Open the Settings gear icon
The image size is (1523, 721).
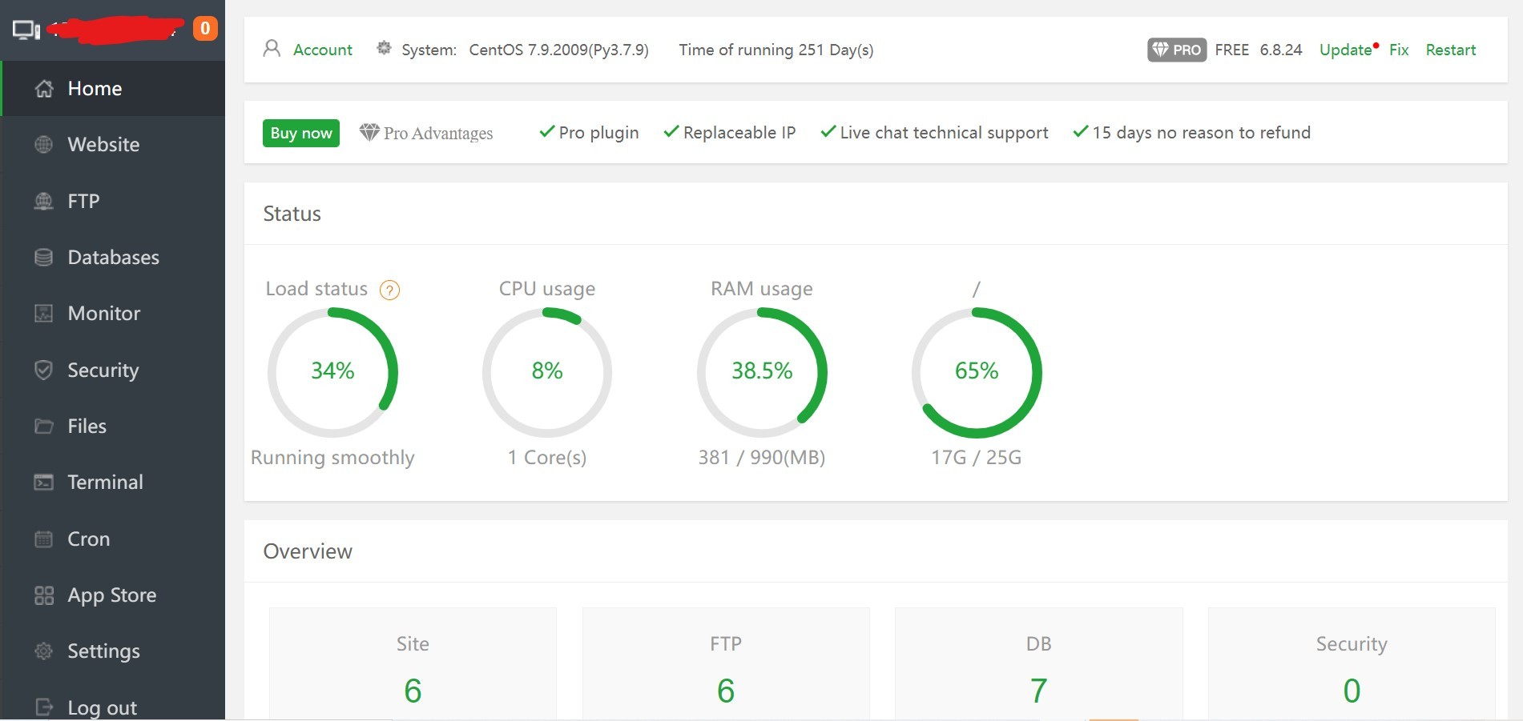(44, 651)
